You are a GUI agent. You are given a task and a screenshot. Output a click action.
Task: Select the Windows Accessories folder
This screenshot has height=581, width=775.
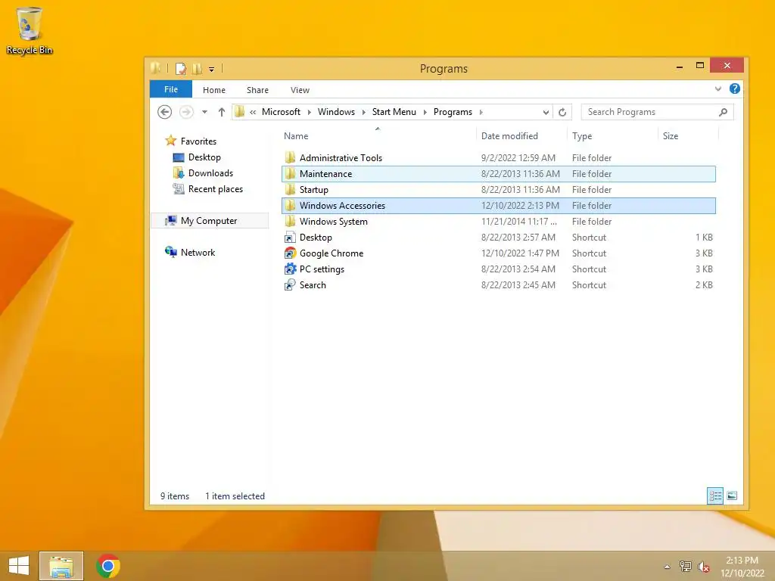[498, 206]
